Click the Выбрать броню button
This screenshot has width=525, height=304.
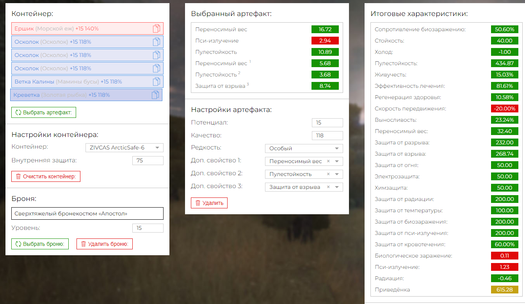40,244
